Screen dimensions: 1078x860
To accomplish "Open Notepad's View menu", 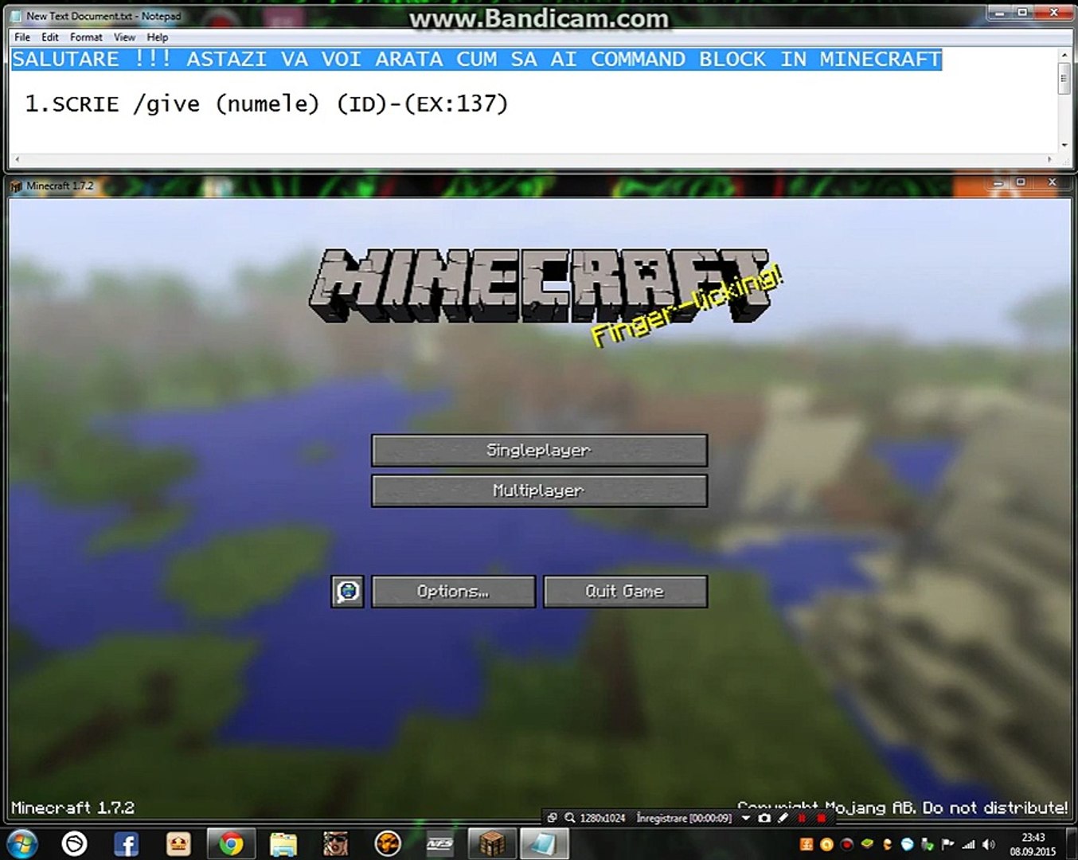I will pos(124,37).
